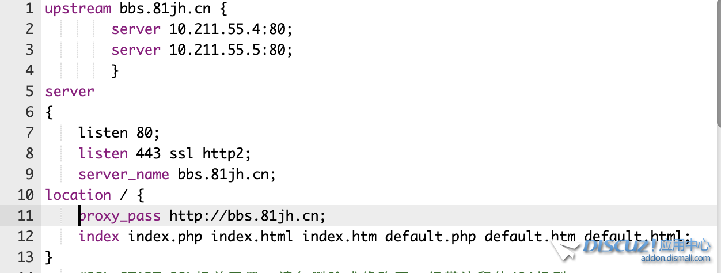Screen dimensions: 721x273
Task: Click line number 5 in the gutter
Action: click(x=29, y=92)
